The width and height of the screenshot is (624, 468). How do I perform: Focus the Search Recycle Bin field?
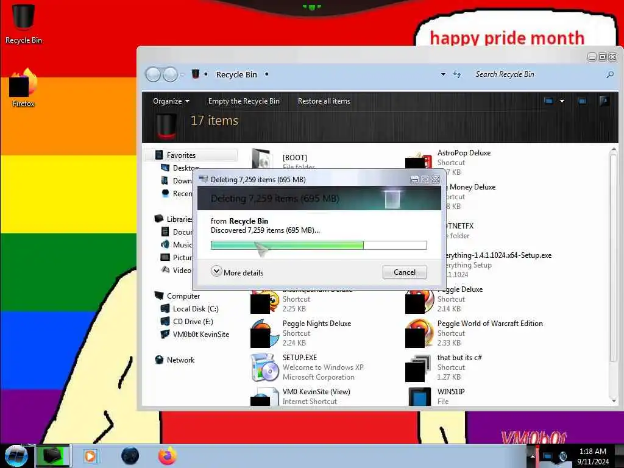point(537,74)
